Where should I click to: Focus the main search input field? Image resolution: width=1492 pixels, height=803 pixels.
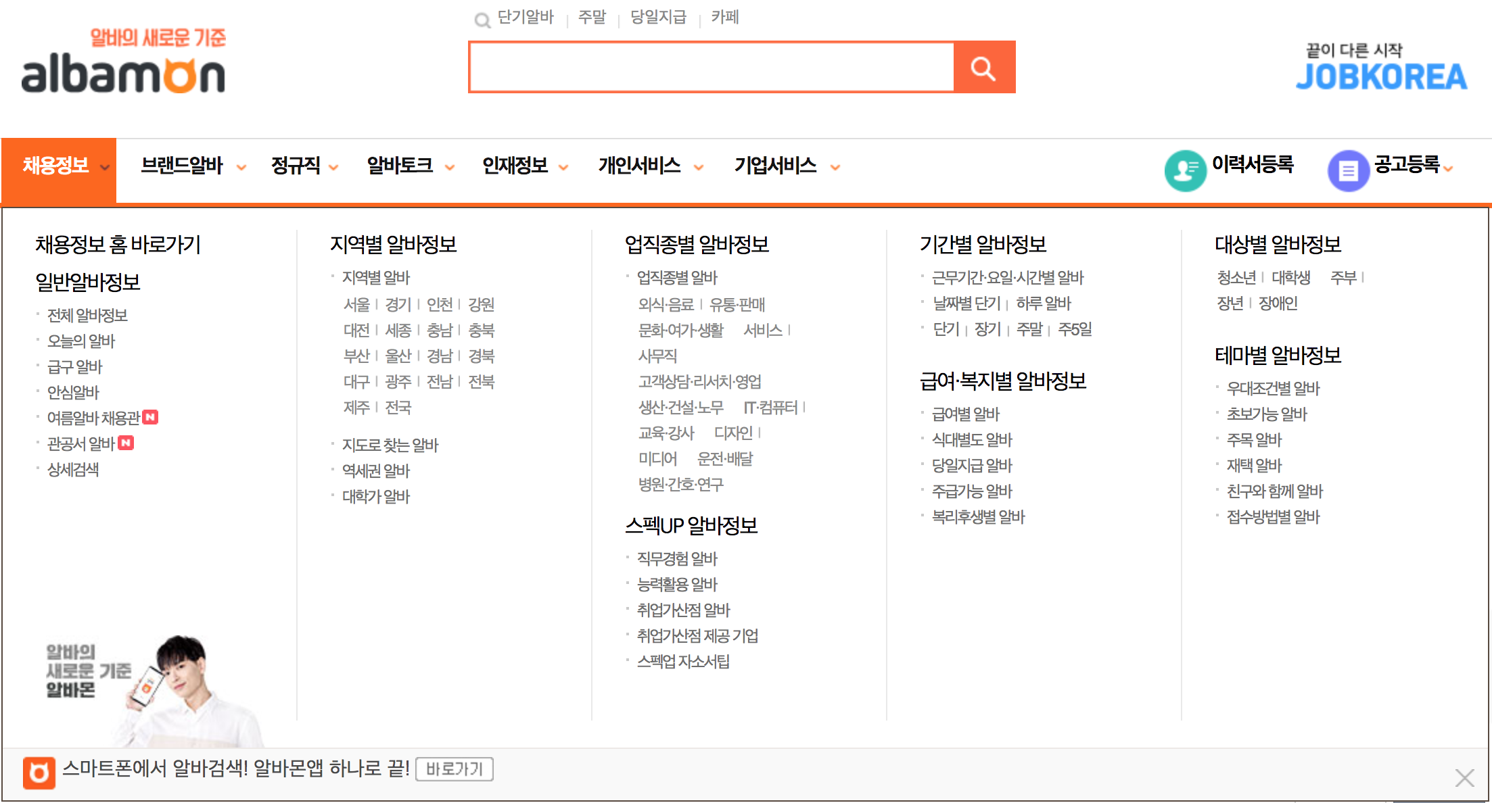pyautogui.click(x=710, y=68)
